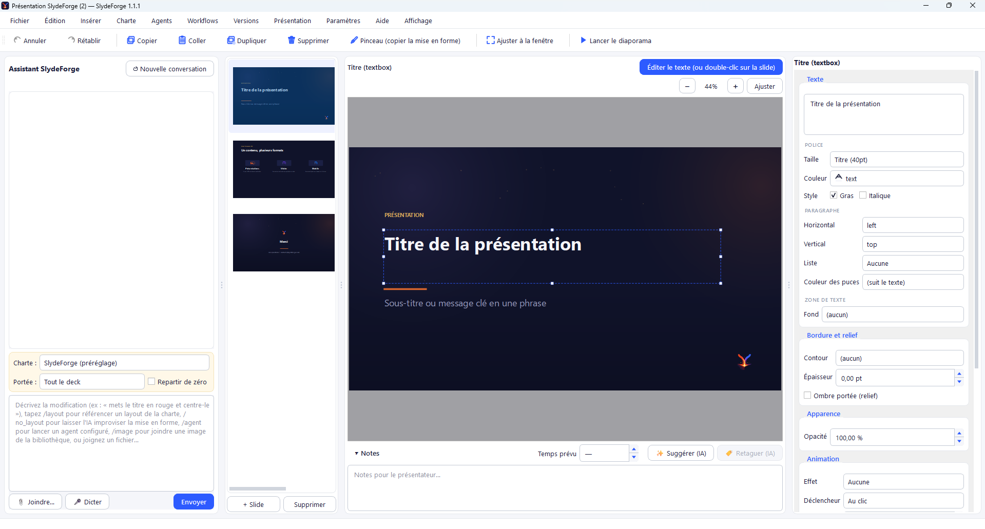Start a Nouvelle conversation
The width and height of the screenshot is (985, 529).
pyautogui.click(x=170, y=69)
